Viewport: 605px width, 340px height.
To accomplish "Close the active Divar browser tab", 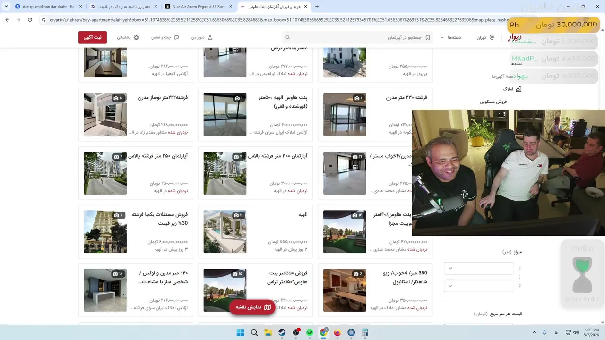I will click(x=306, y=7).
